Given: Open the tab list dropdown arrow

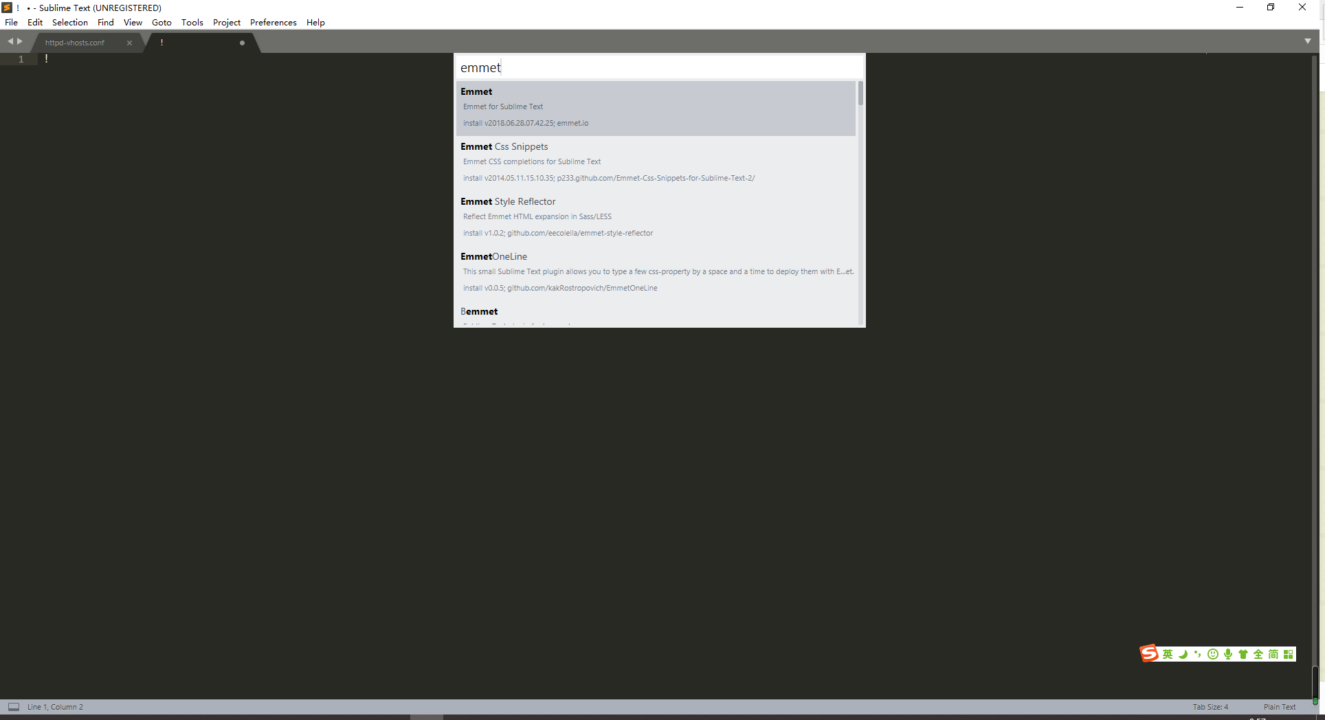Looking at the screenshot, I should point(1308,41).
